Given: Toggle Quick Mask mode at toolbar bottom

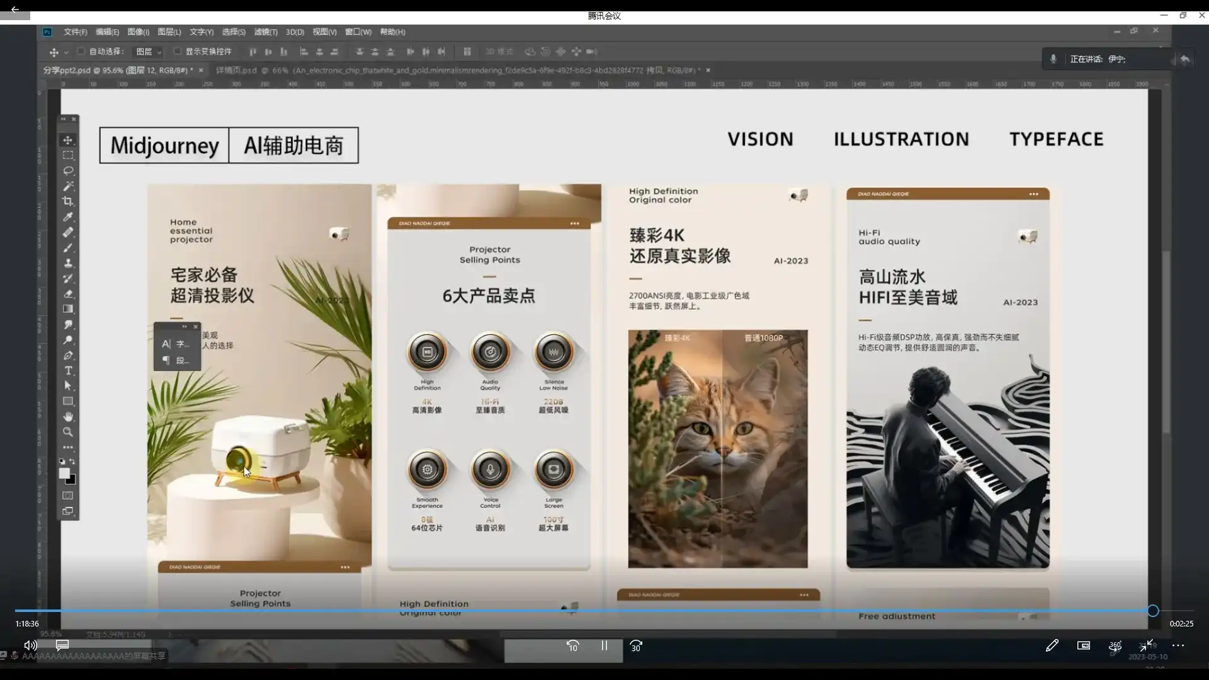Looking at the screenshot, I should (x=67, y=496).
